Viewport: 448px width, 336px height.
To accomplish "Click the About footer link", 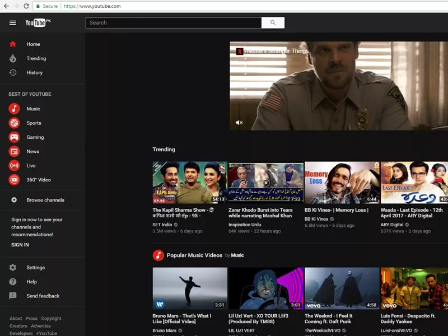I will (x=16, y=318).
